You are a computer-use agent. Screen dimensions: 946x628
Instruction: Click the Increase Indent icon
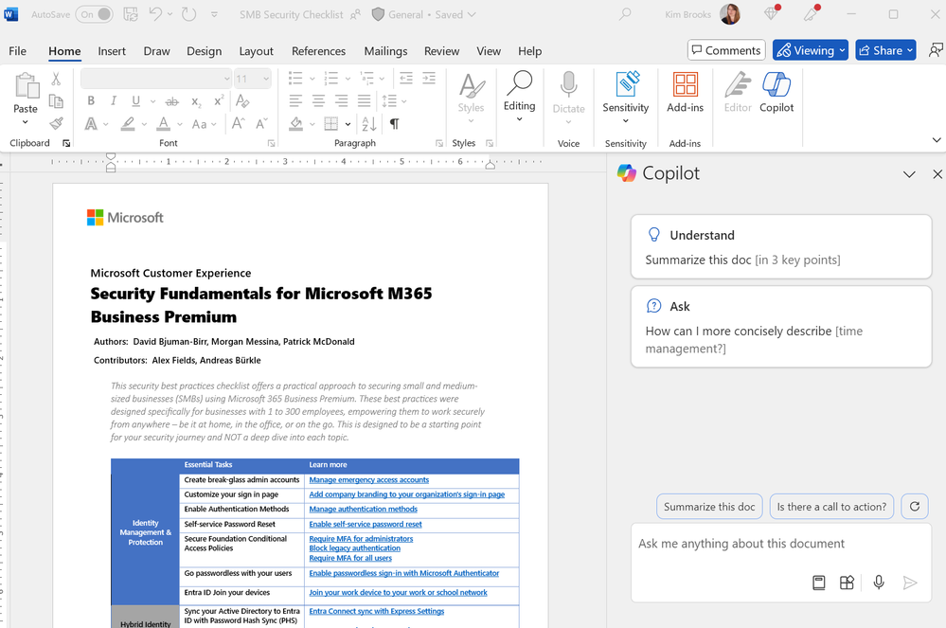[429, 79]
